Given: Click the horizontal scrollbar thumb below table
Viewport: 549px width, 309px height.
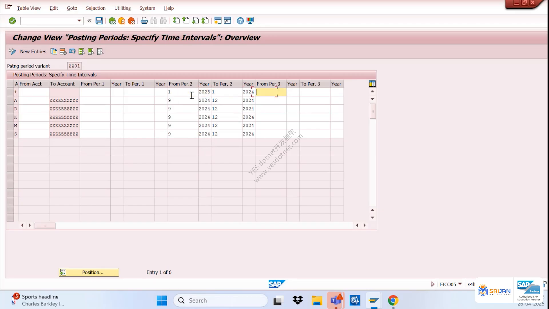Looking at the screenshot, I should point(45,226).
